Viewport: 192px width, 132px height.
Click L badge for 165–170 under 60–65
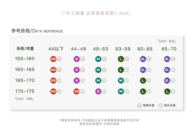[143, 81]
